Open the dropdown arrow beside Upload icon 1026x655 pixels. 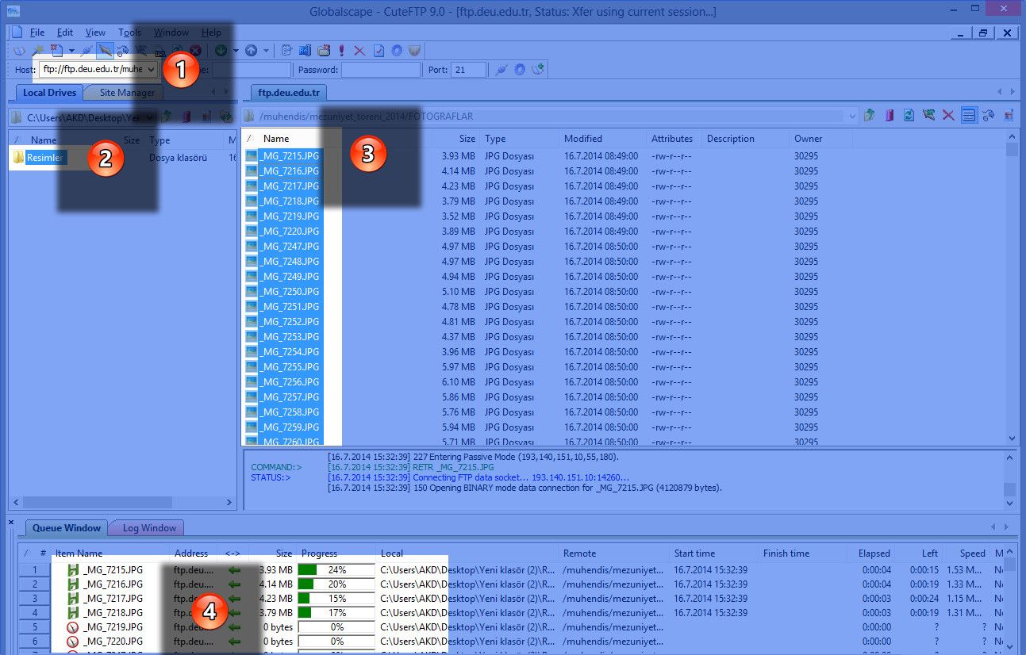click(x=266, y=51)
